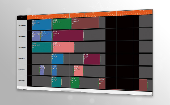Click the last full orange date header at right
170x105 pixels.
click(142, 12)
